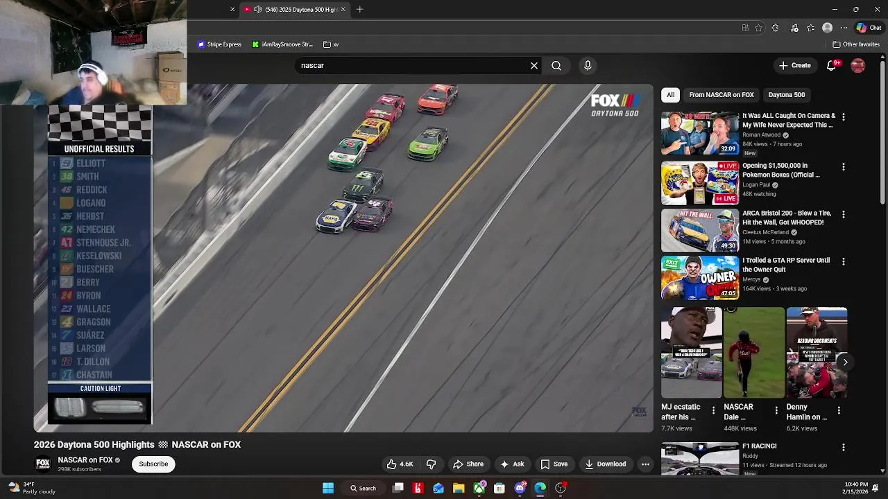888x499 pixels.
Task: Open Other favorites folder
Action: 856,44
